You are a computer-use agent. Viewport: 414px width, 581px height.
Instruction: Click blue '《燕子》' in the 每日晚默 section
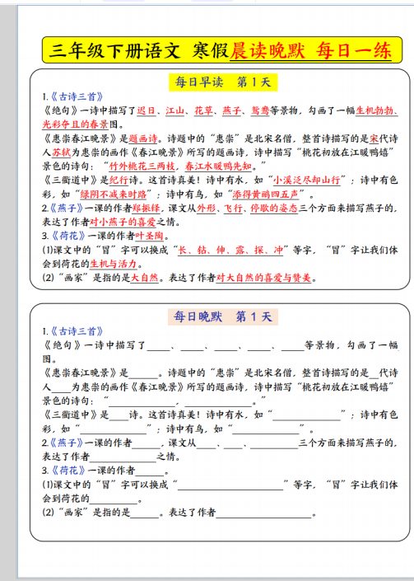coord(66,443)
